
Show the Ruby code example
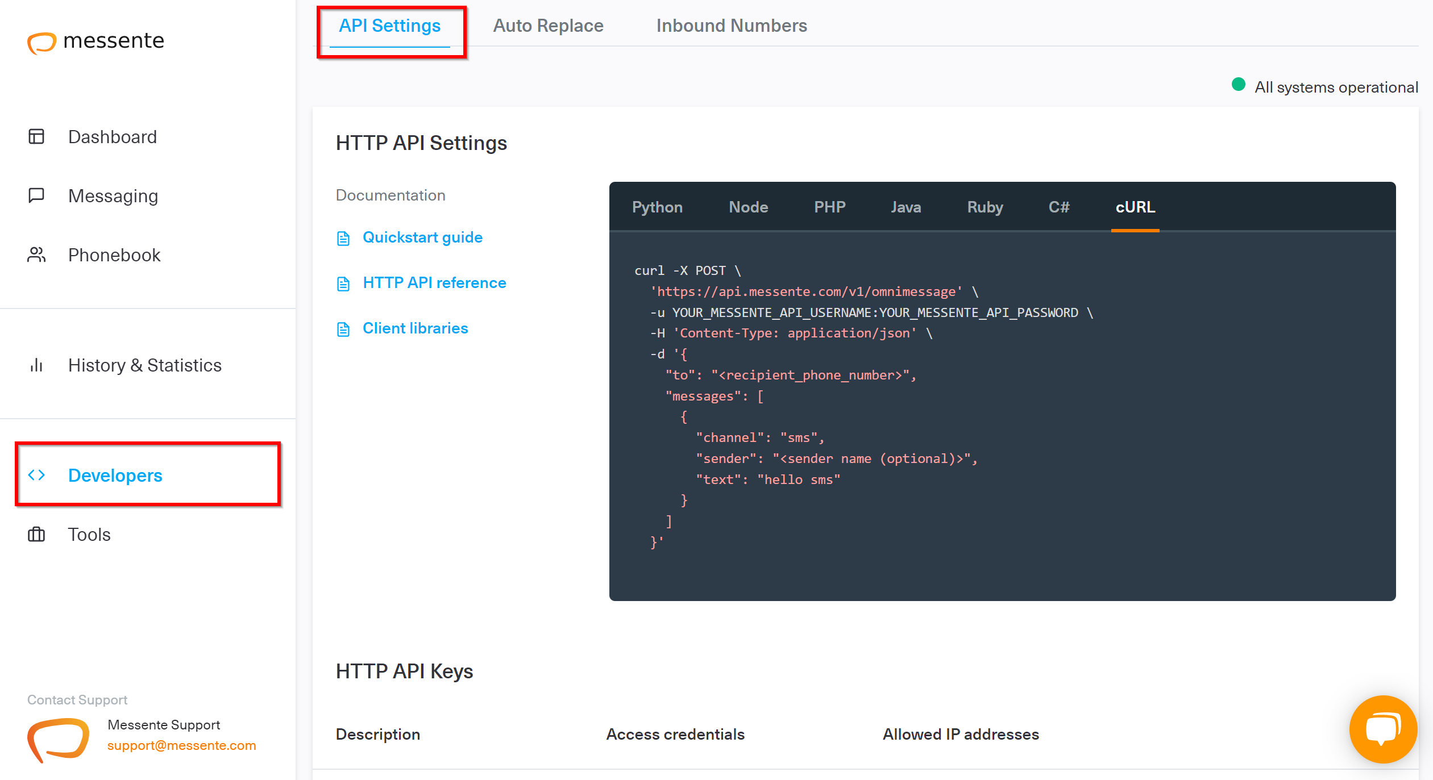tap(985, 207)
